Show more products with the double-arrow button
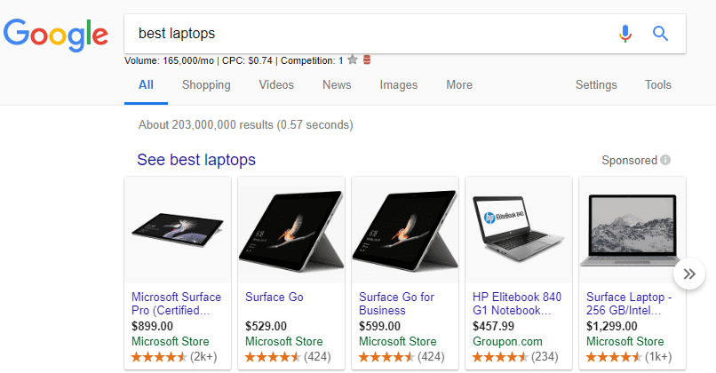Screen dimensions: 716x373 pyautogui.click(x=688, y=274)
